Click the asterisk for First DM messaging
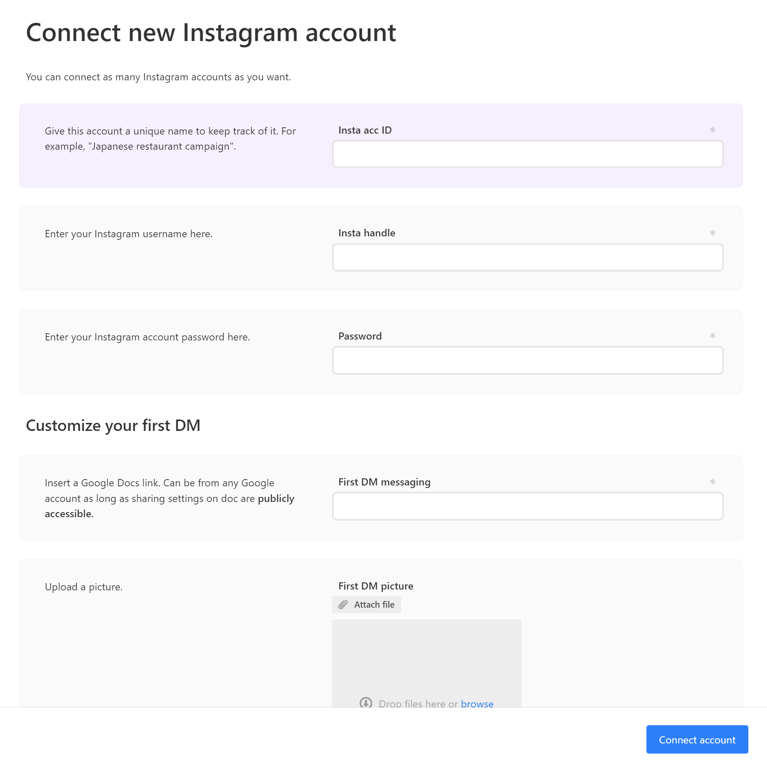 click(712, 482)
